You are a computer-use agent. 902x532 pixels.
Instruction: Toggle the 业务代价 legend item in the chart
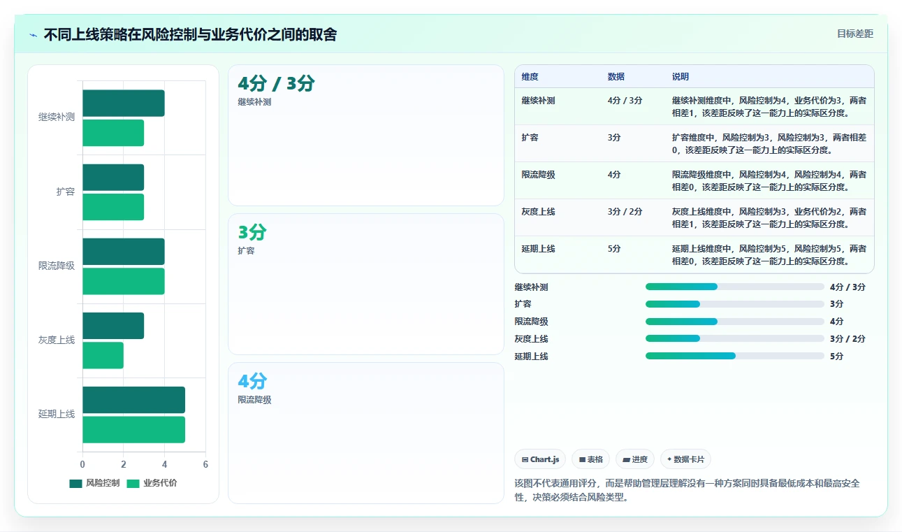(152, 483)
